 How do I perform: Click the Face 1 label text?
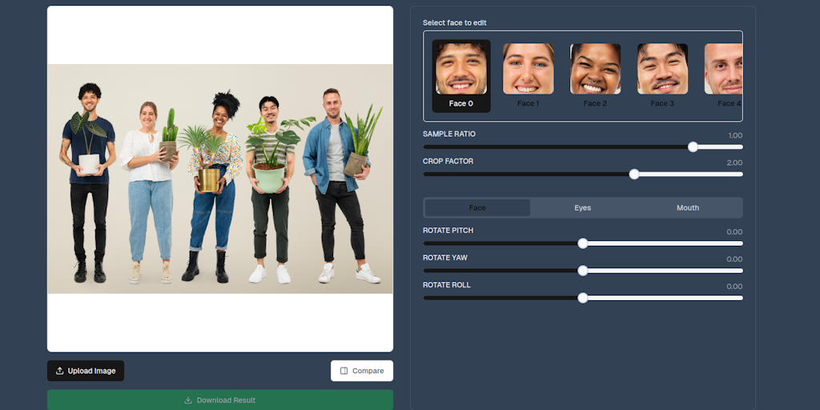[x=529, y=103]
